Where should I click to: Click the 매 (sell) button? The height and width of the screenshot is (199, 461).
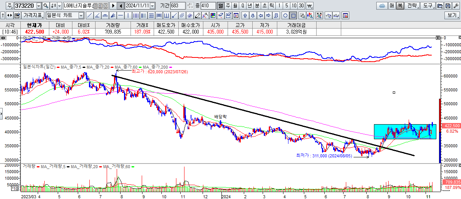coord(391,6)
